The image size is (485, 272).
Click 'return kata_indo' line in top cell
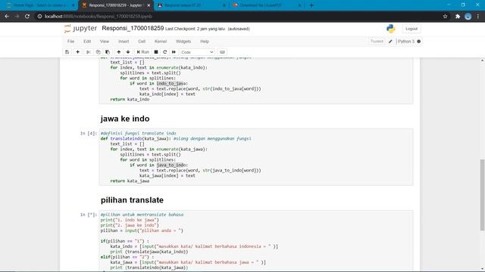pos(130,99)
